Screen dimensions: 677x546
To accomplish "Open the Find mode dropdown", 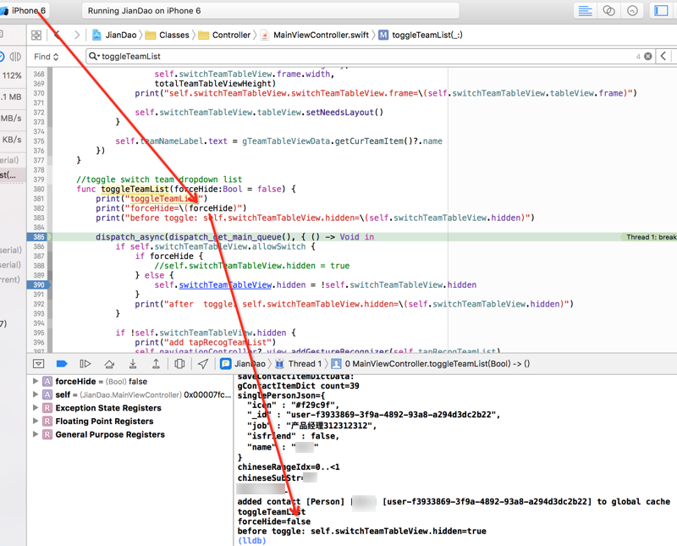I will click(47, 57).
